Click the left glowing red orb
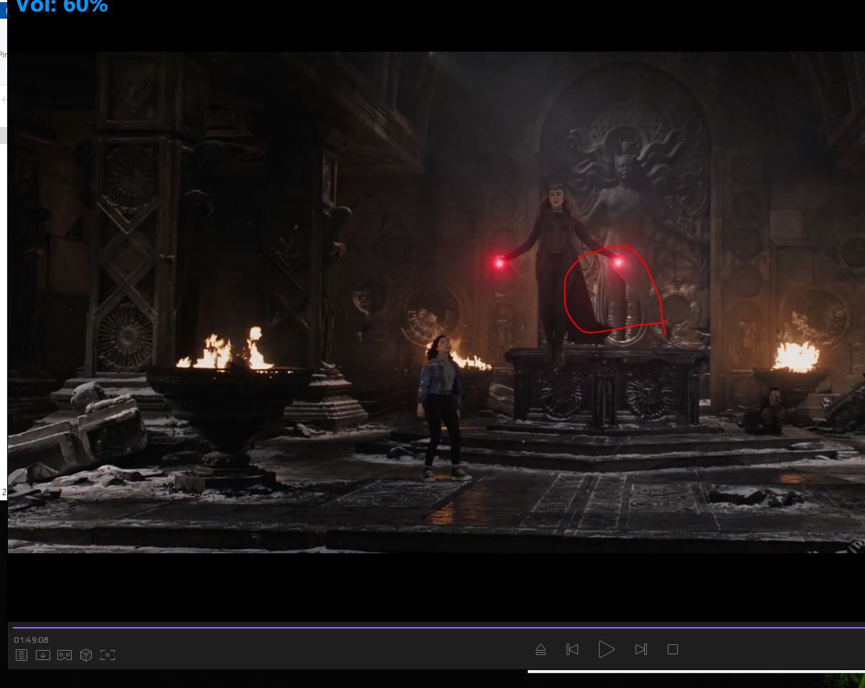865x688 pixels. (499, 263)
